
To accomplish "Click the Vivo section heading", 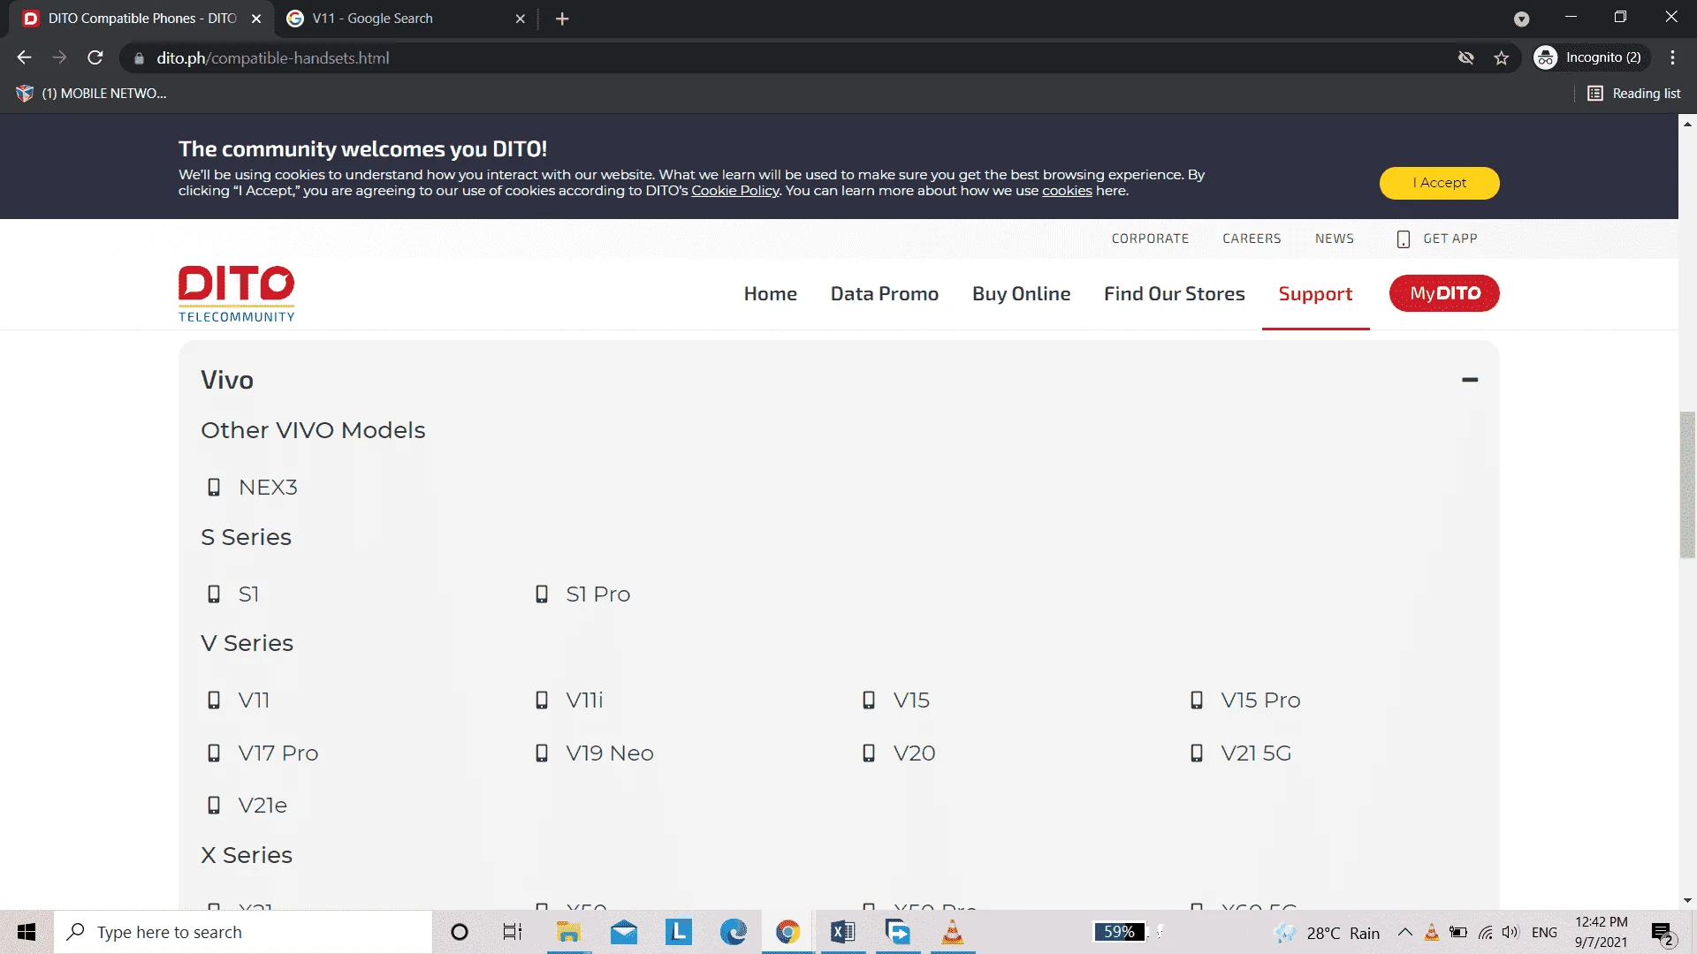I will (227, 380).
